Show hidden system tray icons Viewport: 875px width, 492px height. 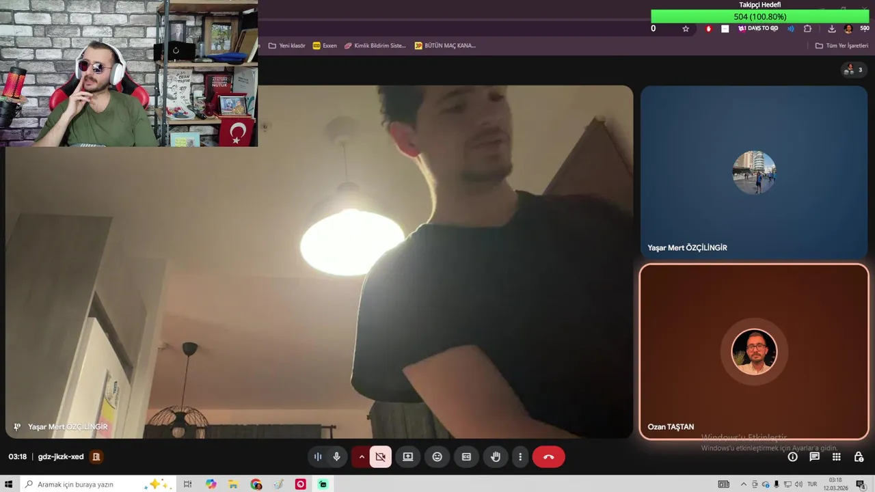coord(744,484)
